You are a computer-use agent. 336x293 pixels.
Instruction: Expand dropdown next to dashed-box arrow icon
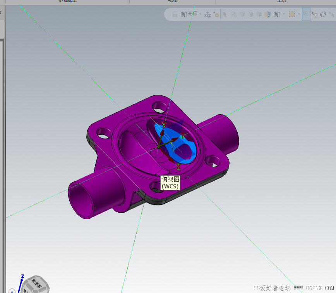click(284, 14)
